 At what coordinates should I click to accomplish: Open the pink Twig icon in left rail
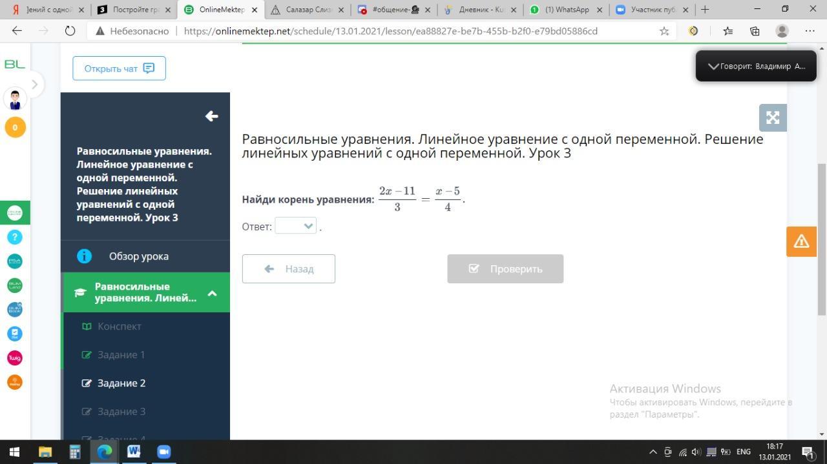tap(15, 358)
